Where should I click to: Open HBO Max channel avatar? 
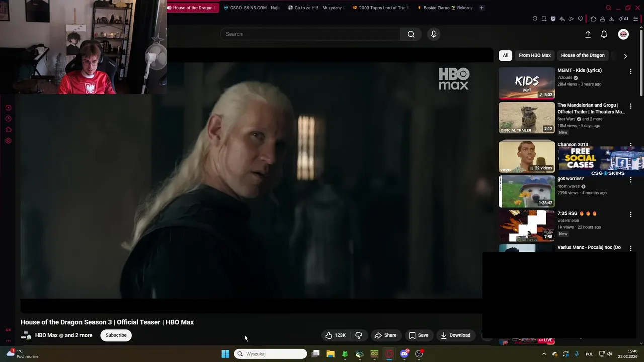pos(26,335)
